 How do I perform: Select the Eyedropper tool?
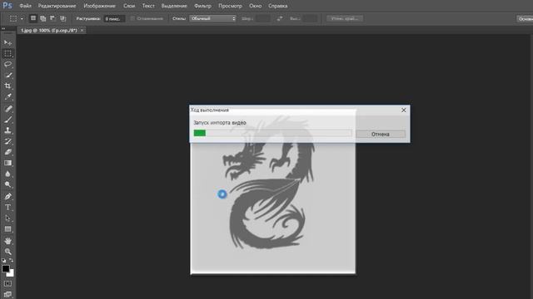(x=7, y=96)
